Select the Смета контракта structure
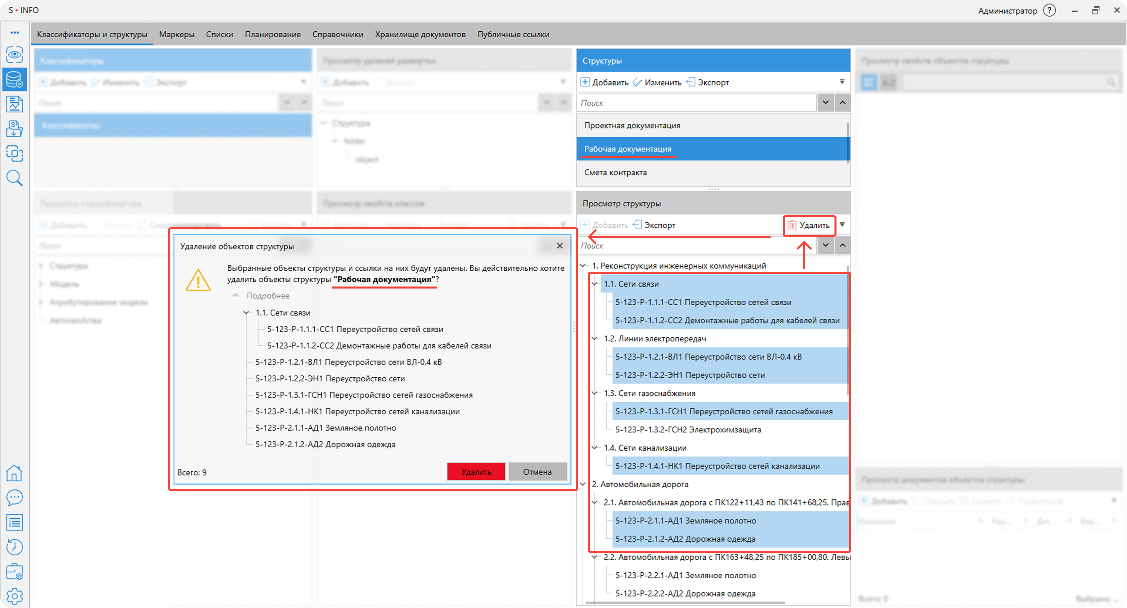Viewport: 1127px width, 608px height. coord(615,173)
